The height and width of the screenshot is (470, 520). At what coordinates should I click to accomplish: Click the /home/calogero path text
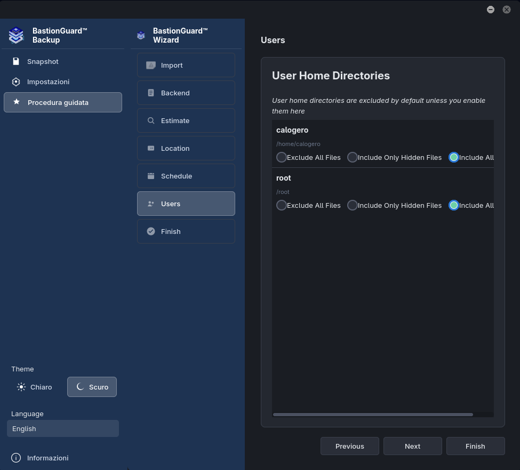coord(298,144)
